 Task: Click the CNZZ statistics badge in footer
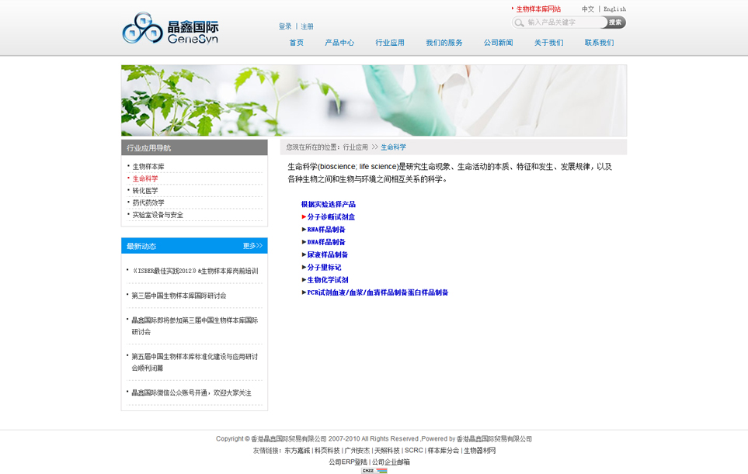click(374, 471)
